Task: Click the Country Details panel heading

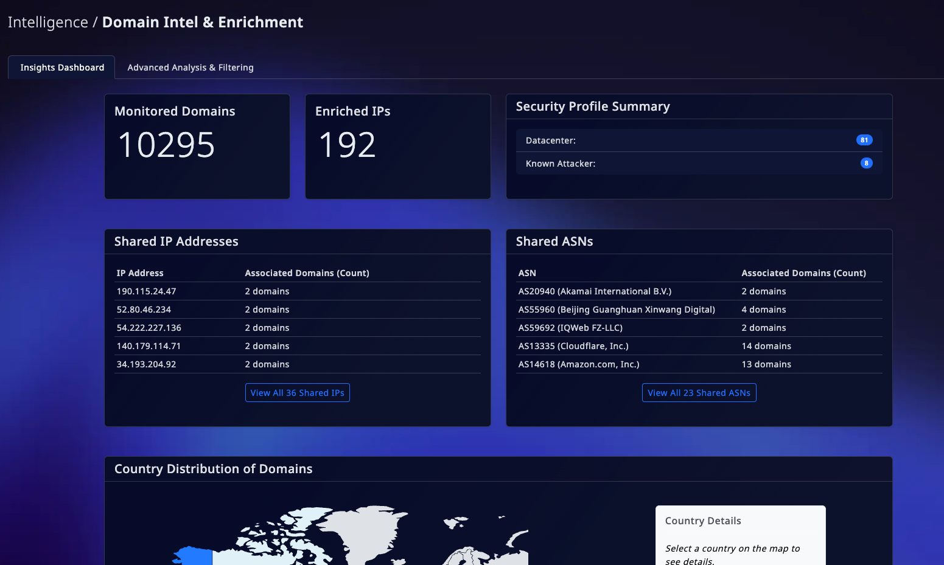Action: [703, 521]
